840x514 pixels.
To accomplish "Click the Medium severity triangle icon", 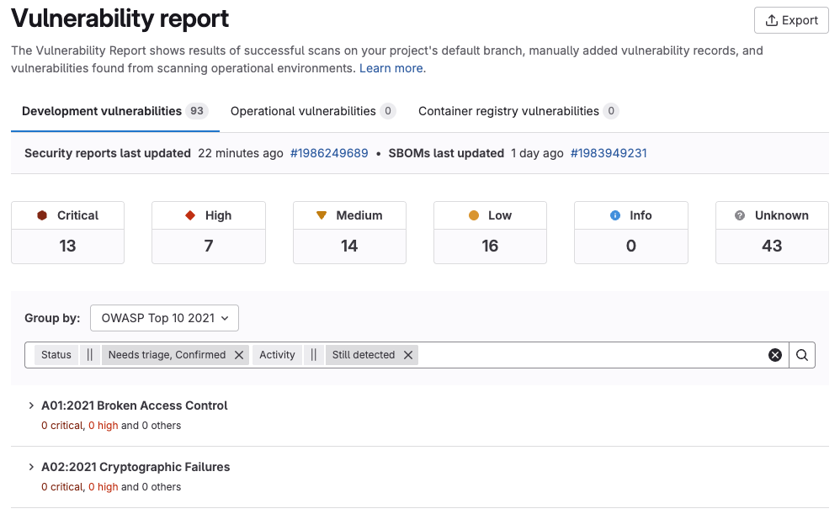I will coord(322,215).
